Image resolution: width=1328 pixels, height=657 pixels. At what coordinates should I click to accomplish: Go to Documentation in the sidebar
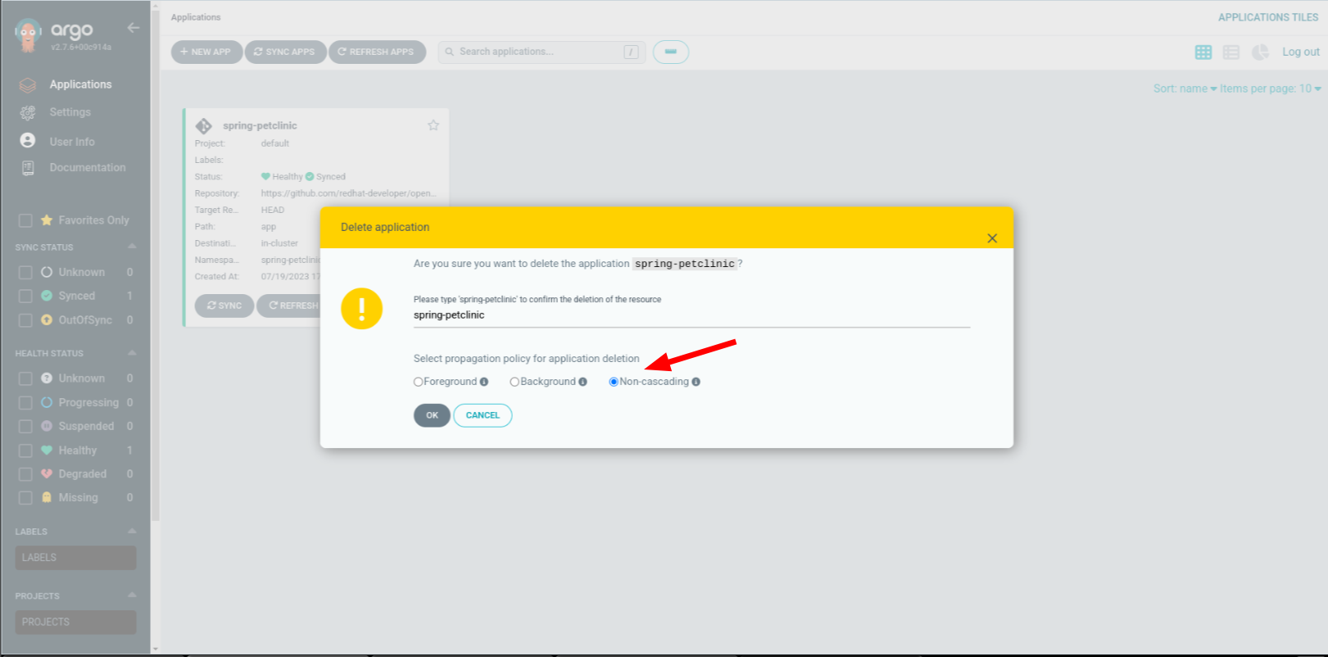pos(88,167)
